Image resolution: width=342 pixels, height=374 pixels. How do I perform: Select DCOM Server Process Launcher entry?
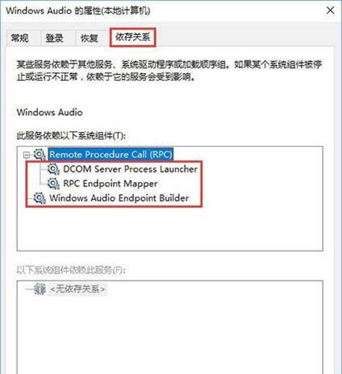point(131,169)
